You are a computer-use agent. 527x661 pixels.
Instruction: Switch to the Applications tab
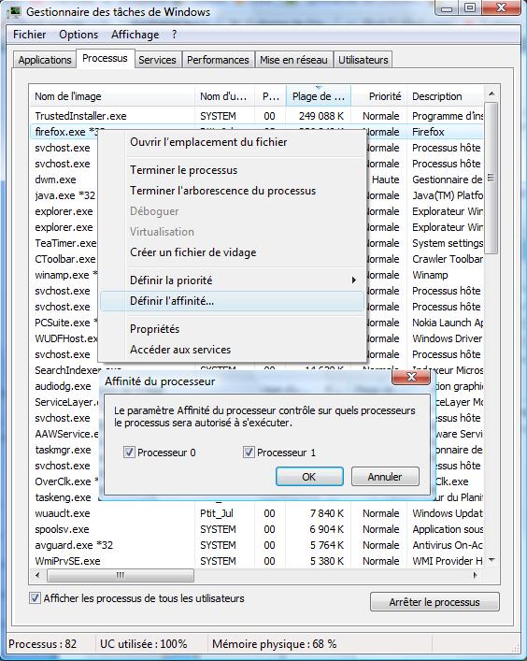45,60
